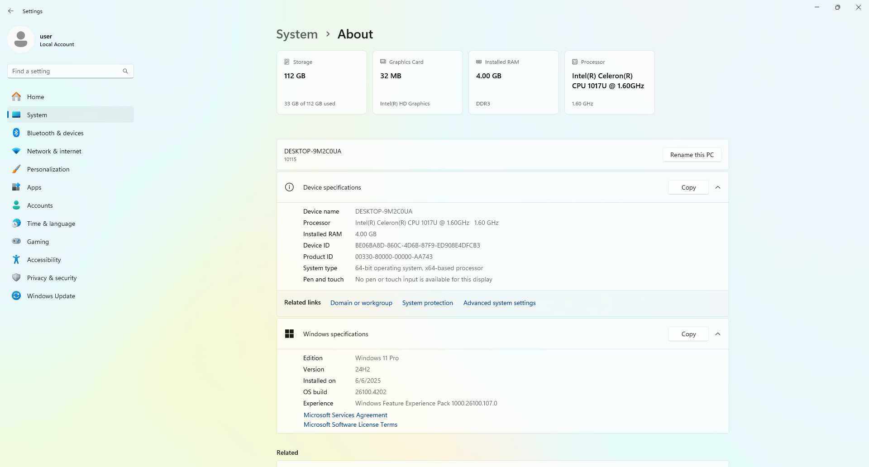869x467 pixels.
Task: Click the Home house icon
Action: (x=16, y=97)
